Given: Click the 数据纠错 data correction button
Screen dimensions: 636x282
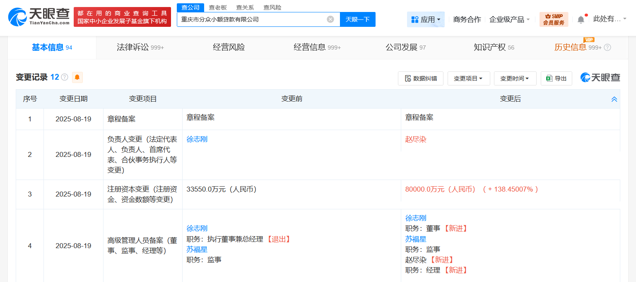Looking at the screenshot, I should coord(421,78).
